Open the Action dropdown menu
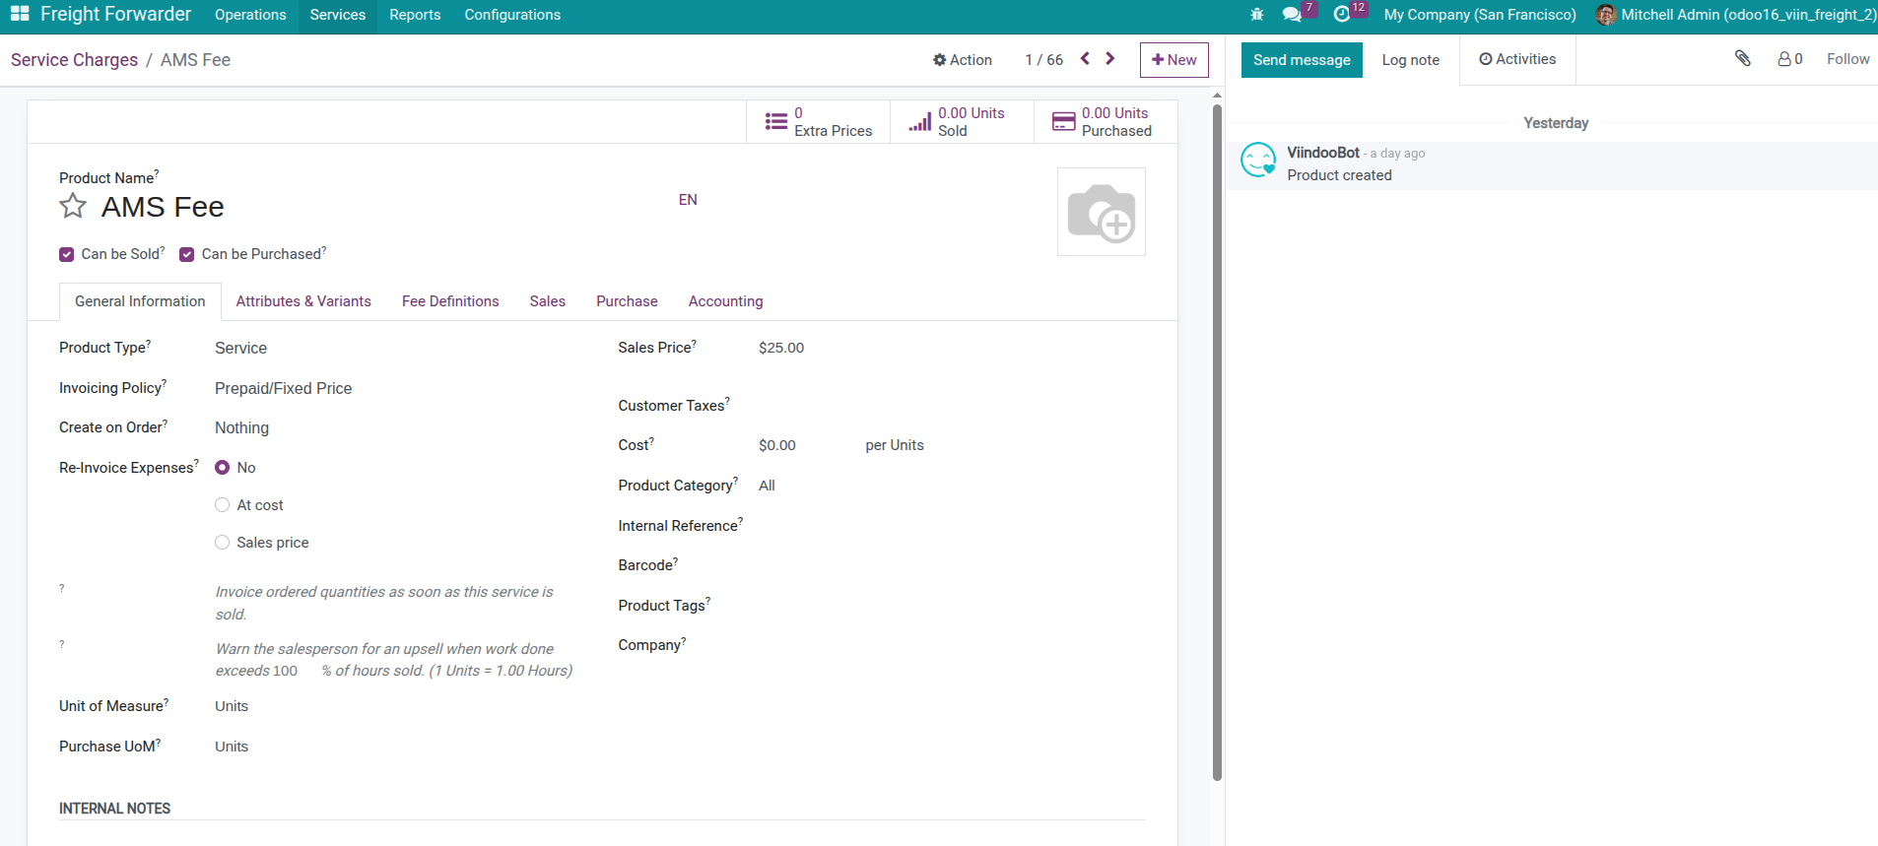 click(x=963, y=60)
